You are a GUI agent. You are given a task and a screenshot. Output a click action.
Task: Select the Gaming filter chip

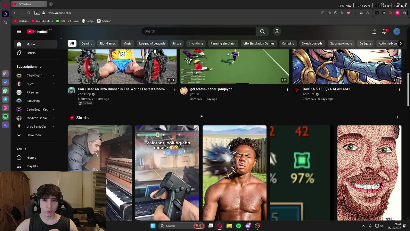click(87, 43)
